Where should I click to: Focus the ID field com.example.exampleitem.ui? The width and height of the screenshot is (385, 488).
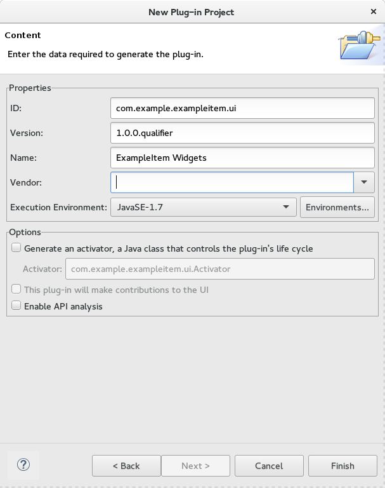(242, 108)
